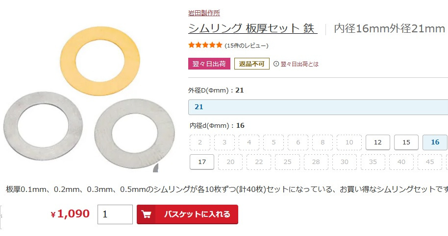Open the 15件のレビュー reviews link
The width and height of the screenshot is (448, 236).
247,46
